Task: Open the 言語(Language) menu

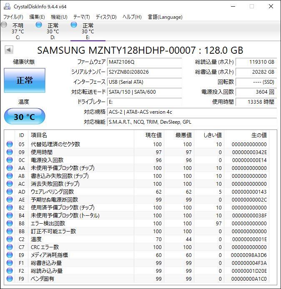Action: 165,17
